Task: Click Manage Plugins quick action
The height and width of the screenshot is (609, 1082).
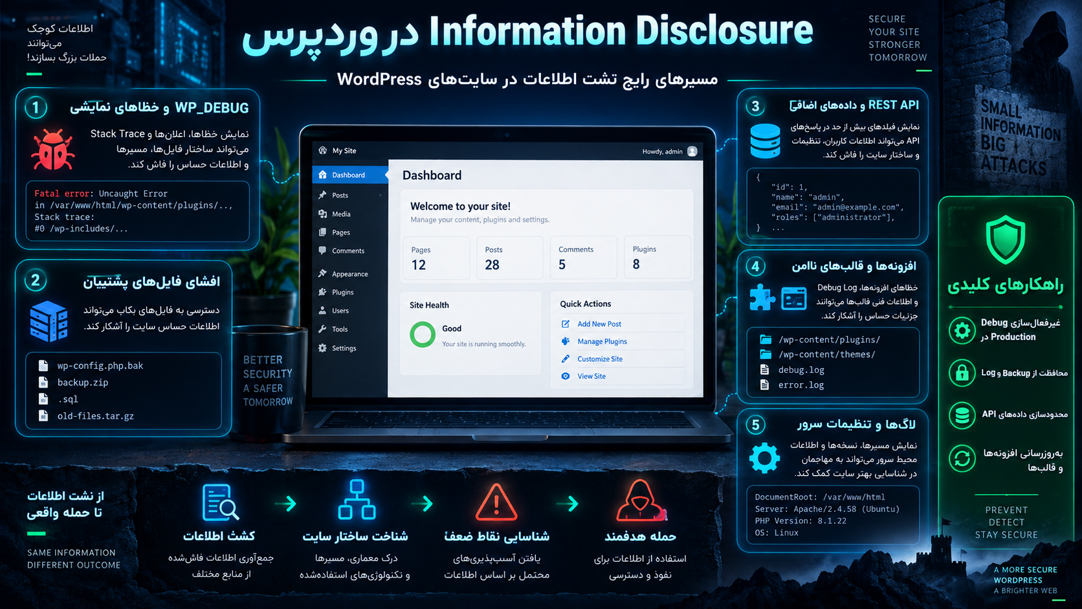Action: tap(602, 341)
